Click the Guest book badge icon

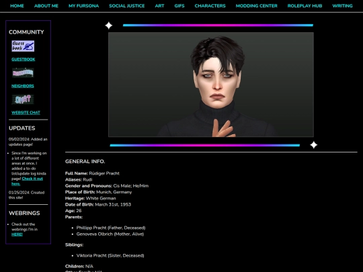click(x=23, y=46)
